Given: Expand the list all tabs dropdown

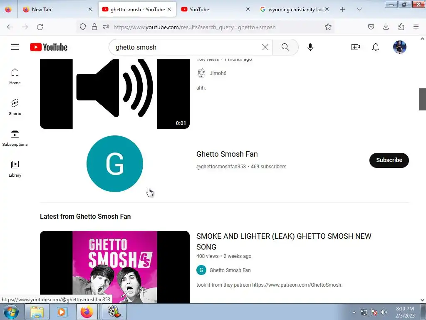Looking at the screenshot, I should point(359,9).
